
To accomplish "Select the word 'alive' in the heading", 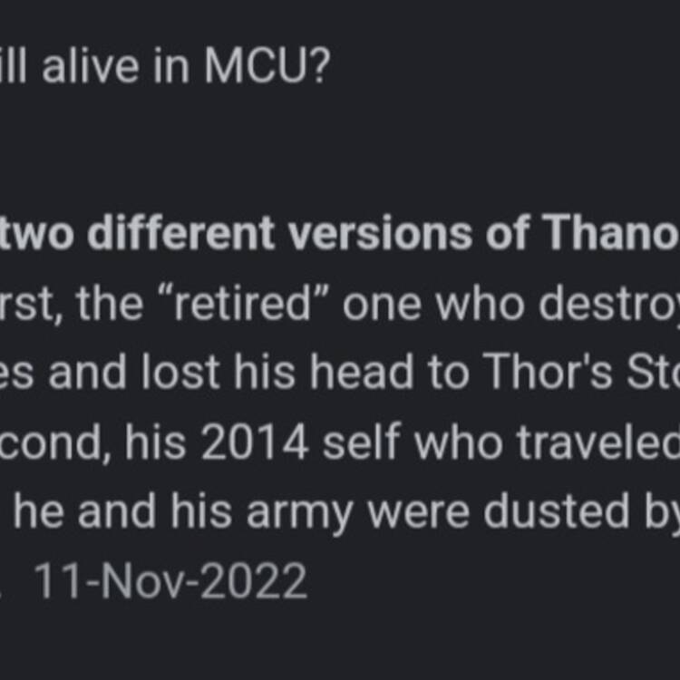I will pyautogui.click(x=91, y=68).
